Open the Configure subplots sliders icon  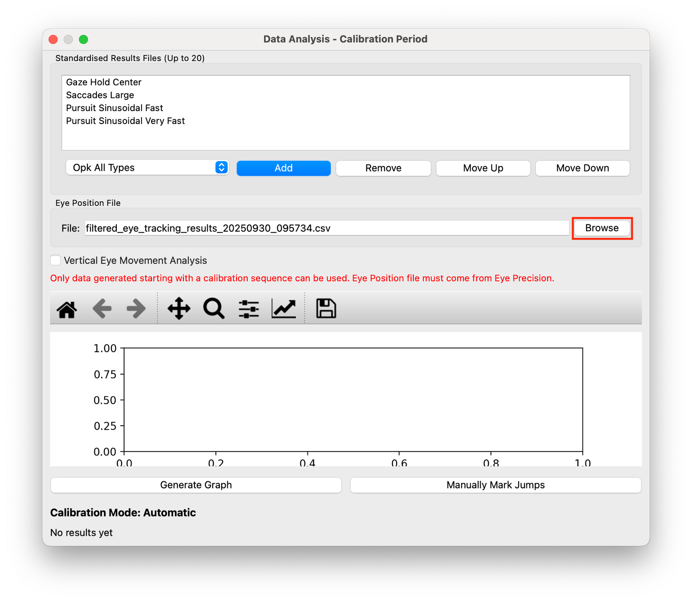click(249, 309)
